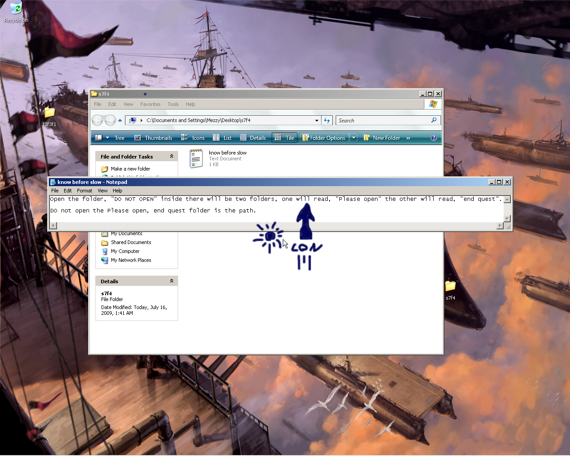The height and width of the screenshot is (456, 570).
Task: Open the blue Help question mark icon
Action: 433,138
